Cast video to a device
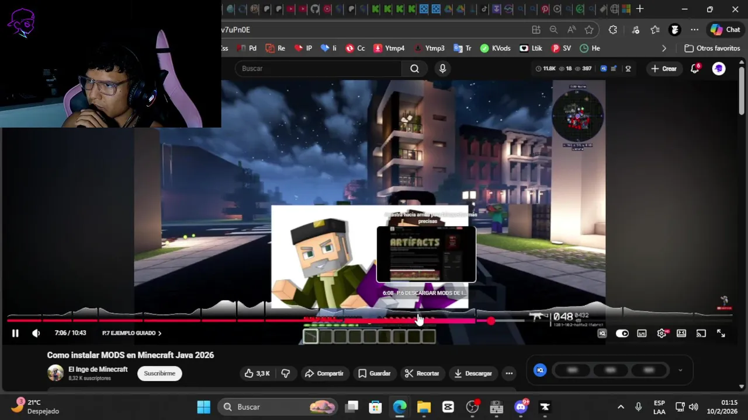 (701, 333)
